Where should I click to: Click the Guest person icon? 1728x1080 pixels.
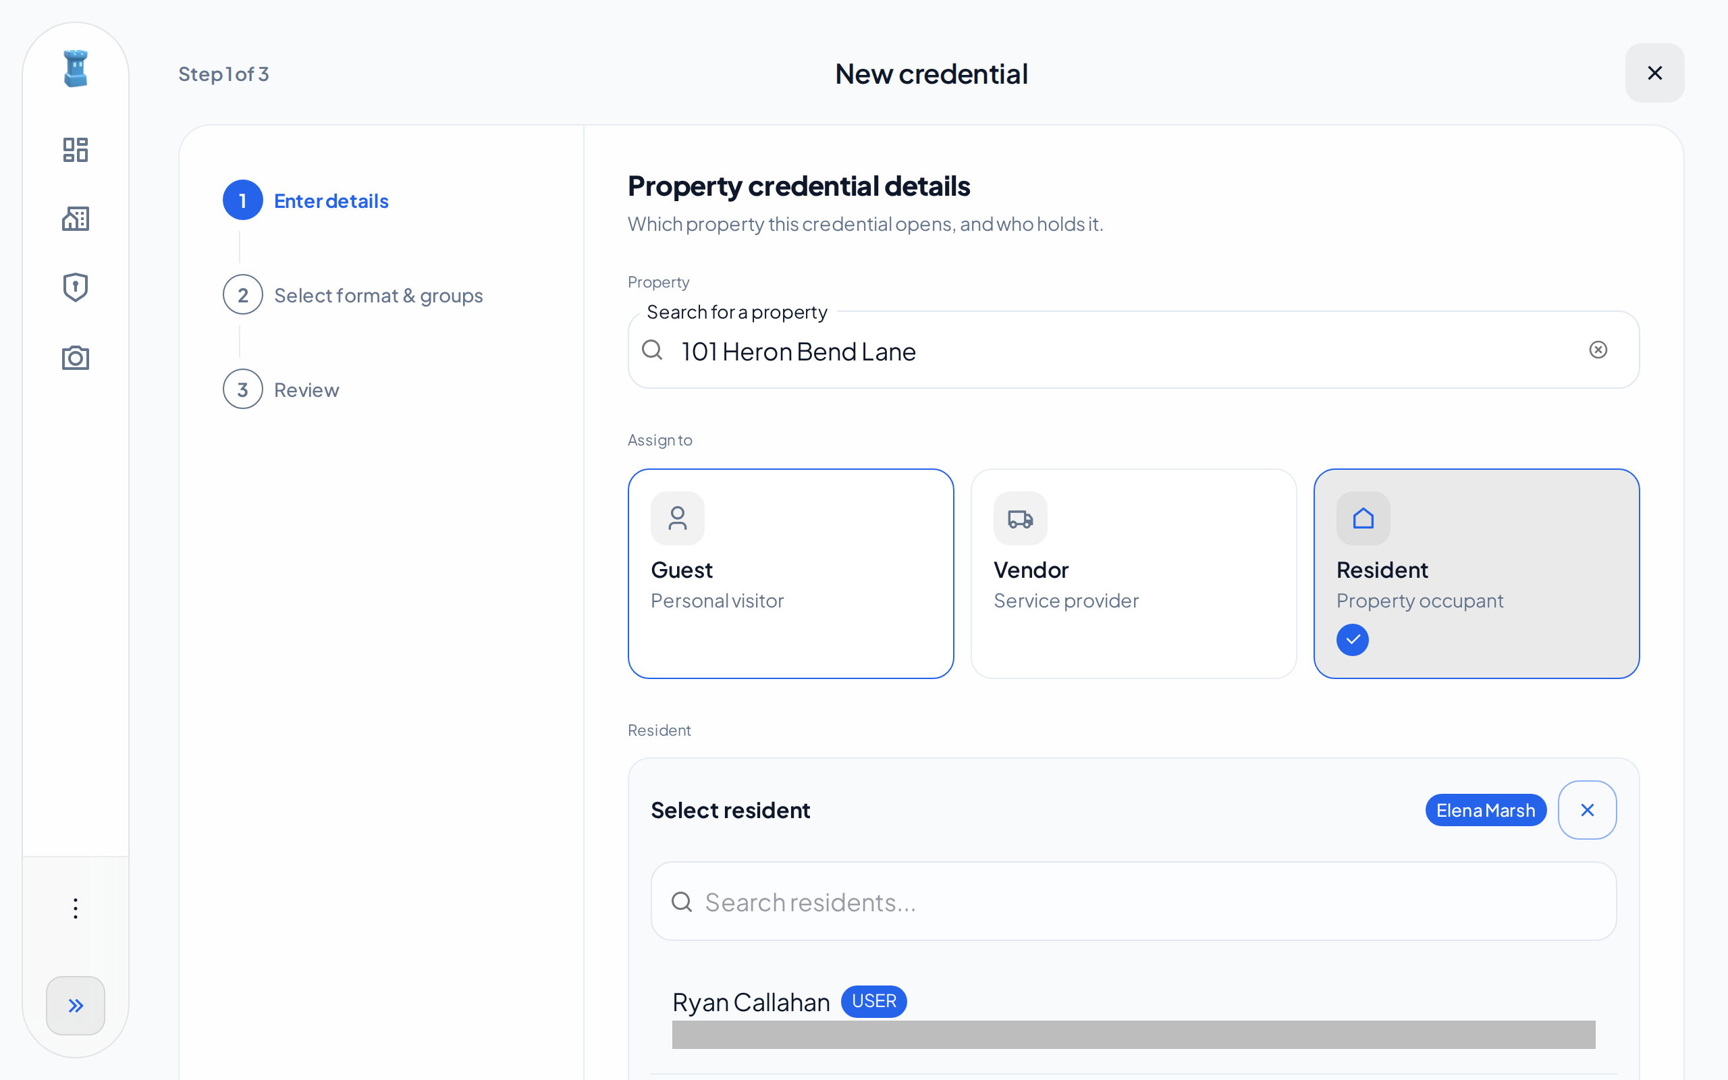[x=678, y=518]
